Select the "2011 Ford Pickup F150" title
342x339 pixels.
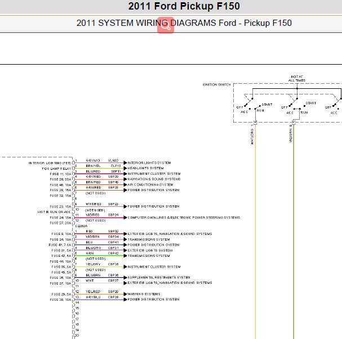[184, 6]
